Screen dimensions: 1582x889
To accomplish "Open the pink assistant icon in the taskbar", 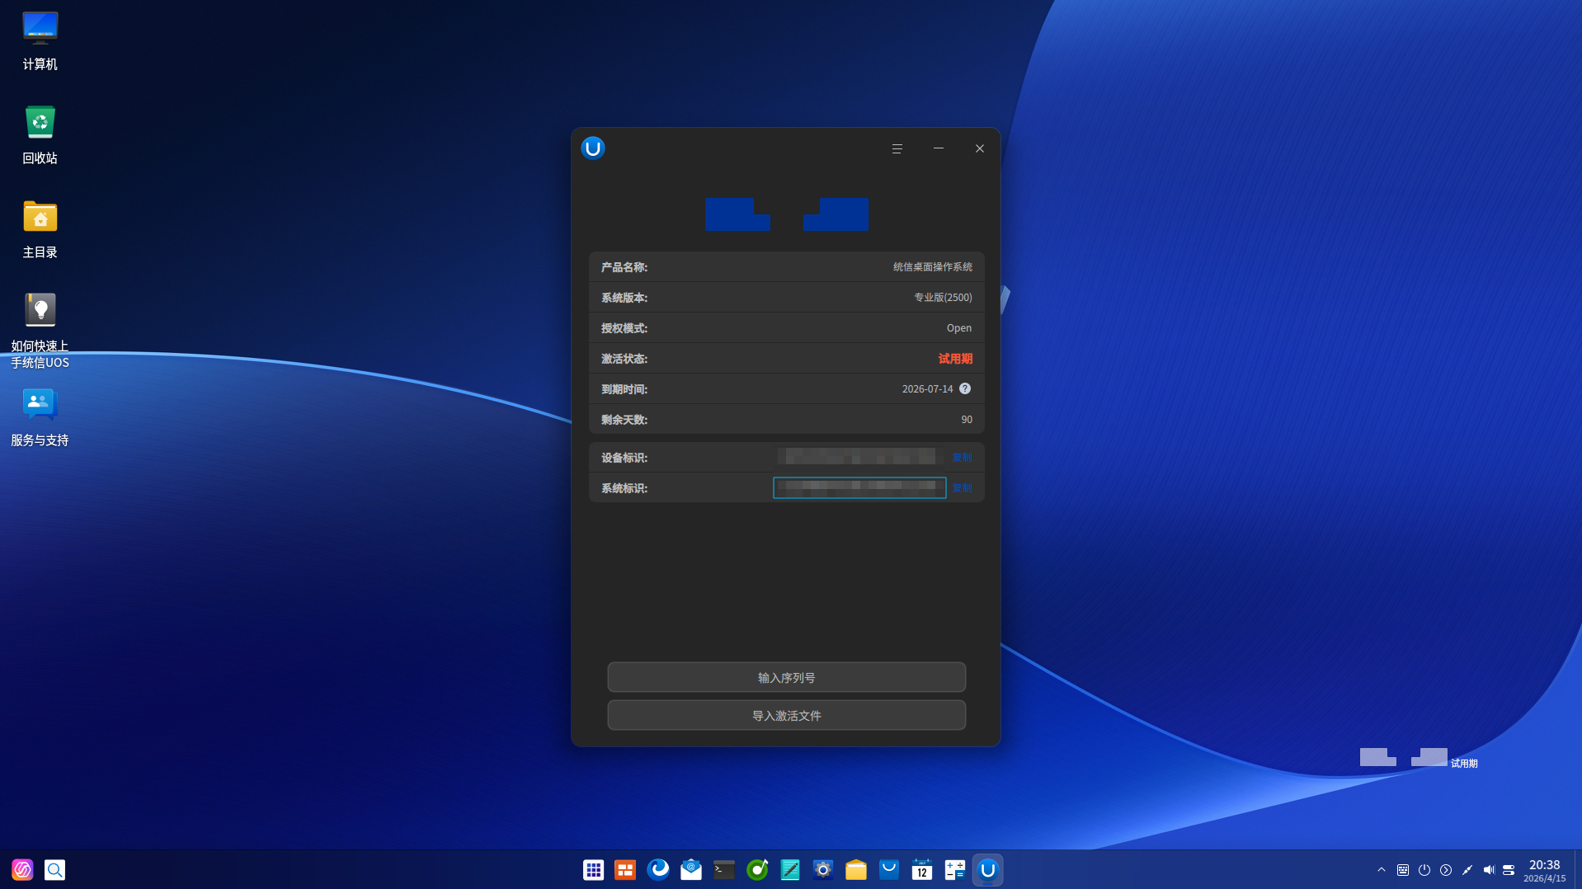I will [x=22, y=869].
